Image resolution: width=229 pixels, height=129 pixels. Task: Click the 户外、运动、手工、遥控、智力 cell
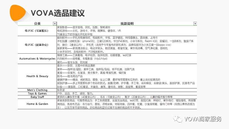tap(127, 93)
